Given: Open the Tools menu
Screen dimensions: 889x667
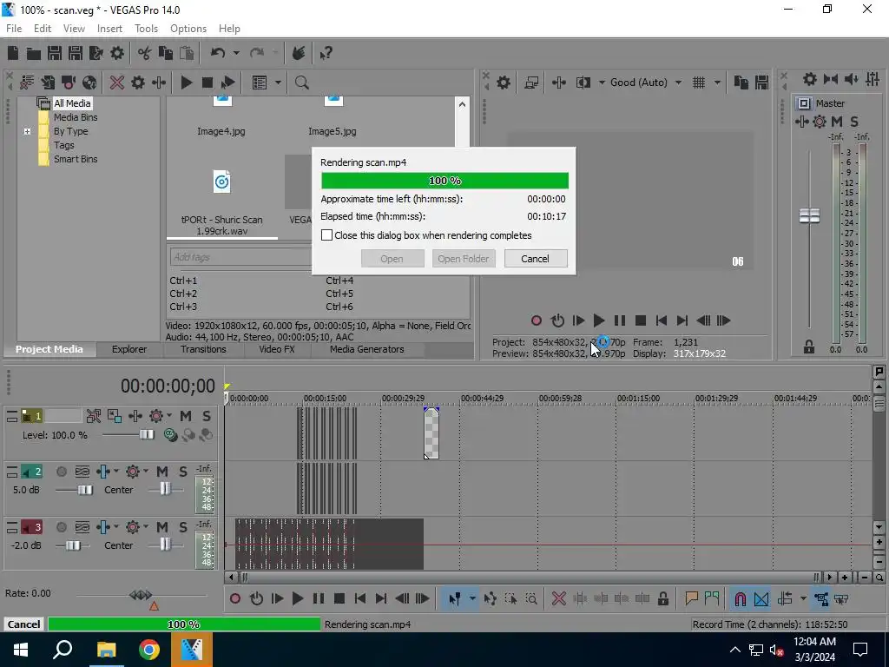Looking at the screenshot, I should tap(146, 29).
